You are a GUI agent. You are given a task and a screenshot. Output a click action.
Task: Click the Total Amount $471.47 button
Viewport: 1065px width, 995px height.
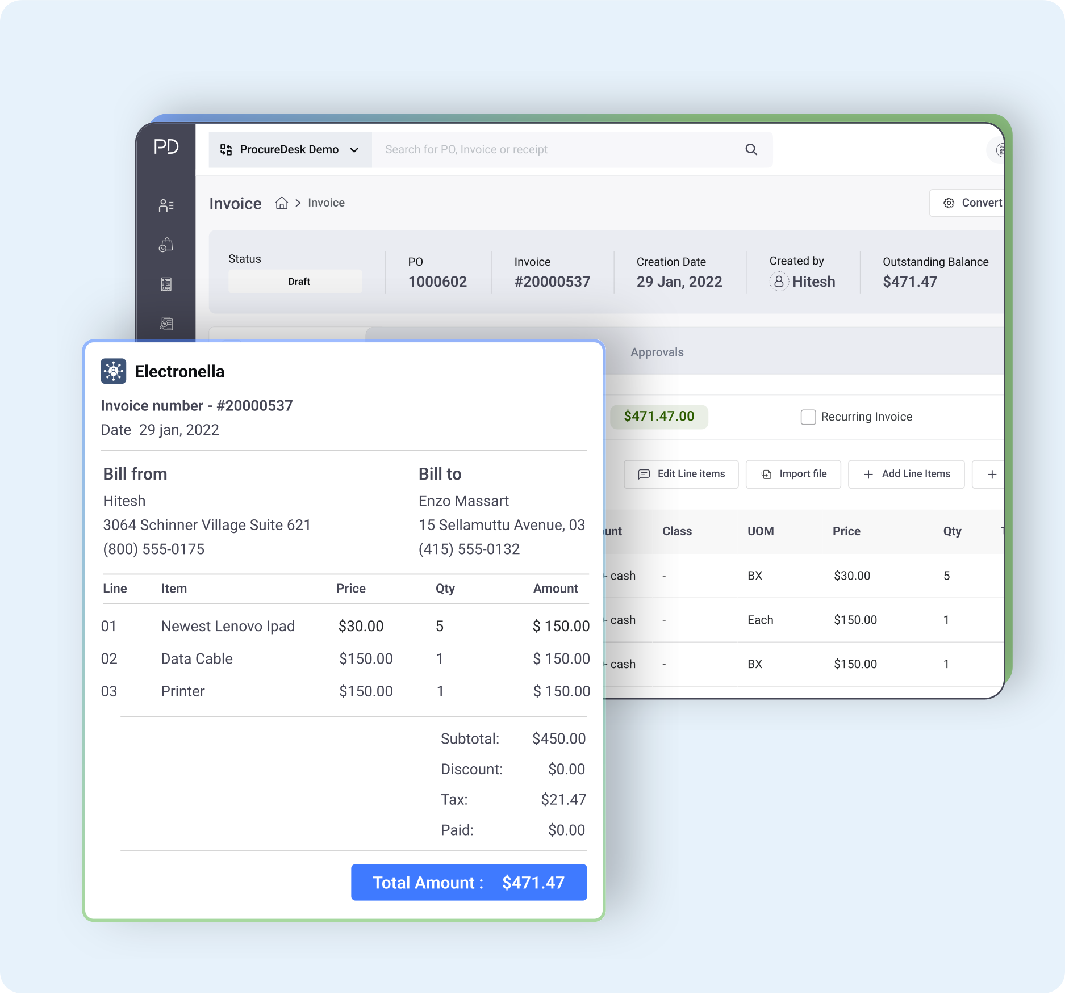click(x=469, y=883)
